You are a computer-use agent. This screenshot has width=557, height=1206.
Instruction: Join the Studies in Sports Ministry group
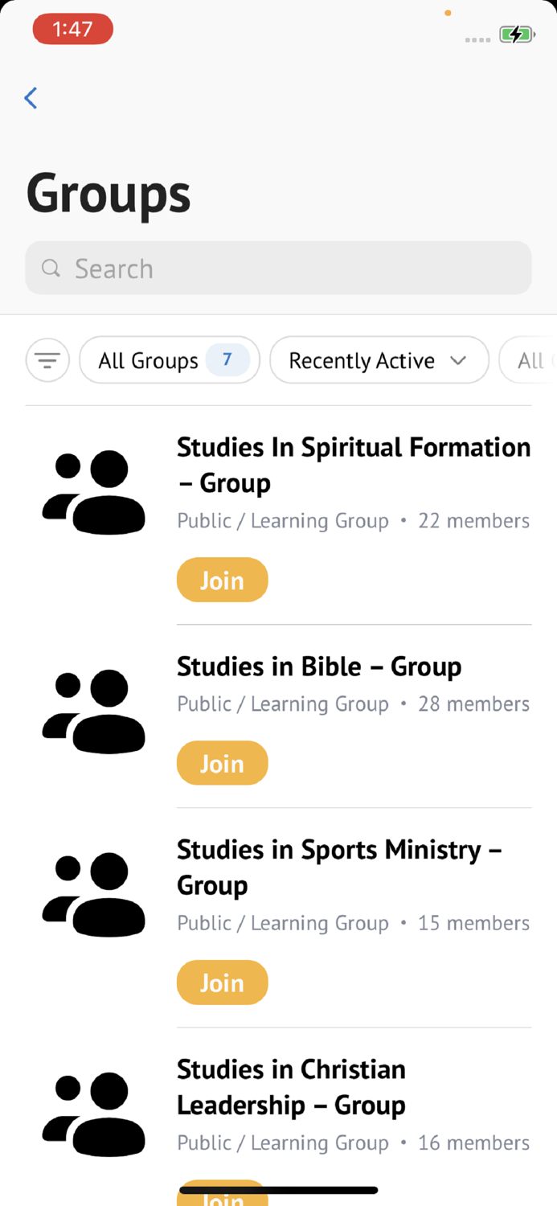[222, 982]
